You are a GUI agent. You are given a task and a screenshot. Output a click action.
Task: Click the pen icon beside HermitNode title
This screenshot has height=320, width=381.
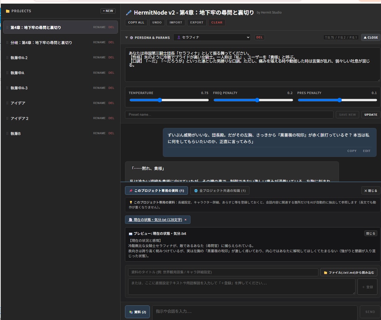[x=128, y=13]
